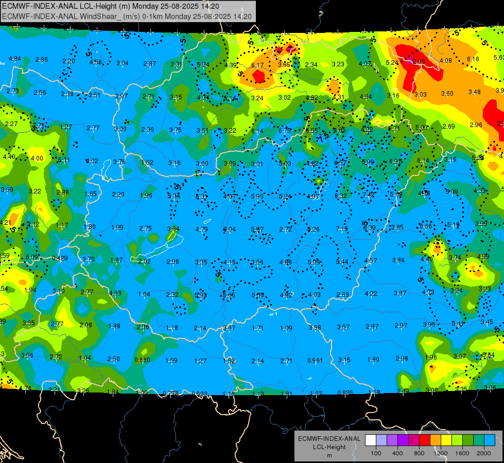The height and width of the screenshot is (463, 504).
Task: Click the wind shear value 4.63
Action: [115, 293]
